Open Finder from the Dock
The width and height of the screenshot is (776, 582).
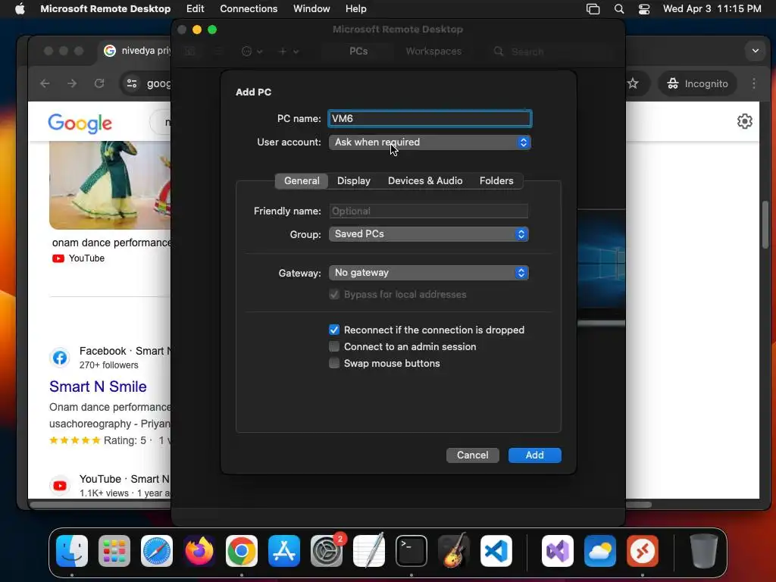(x=72, y=551)
